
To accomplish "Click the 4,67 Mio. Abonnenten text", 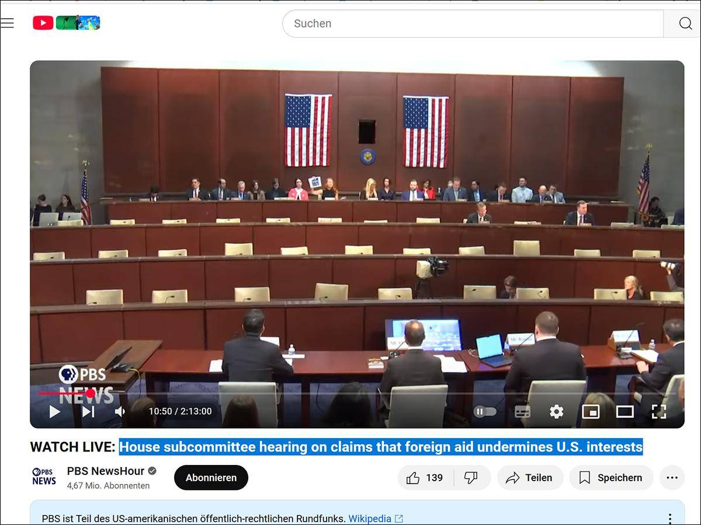I will point(108,485).
